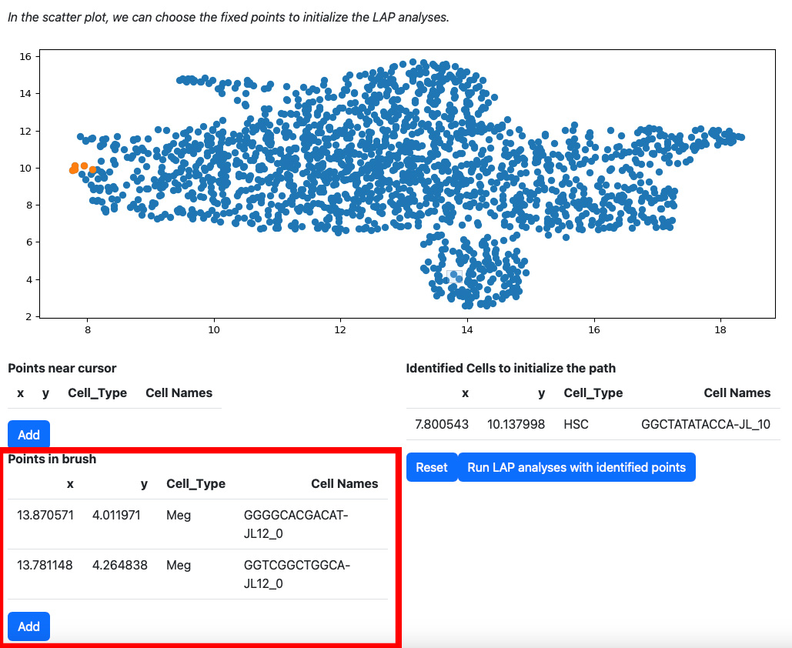Click the Add button under Points near cursor
Viewport: 792px width, 648px height.
tap(28, 434)
